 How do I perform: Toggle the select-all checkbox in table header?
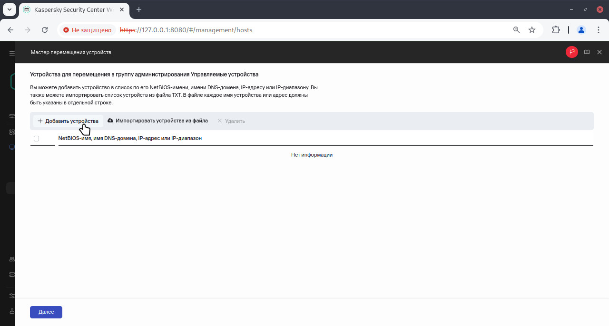[x=37, y=139]
